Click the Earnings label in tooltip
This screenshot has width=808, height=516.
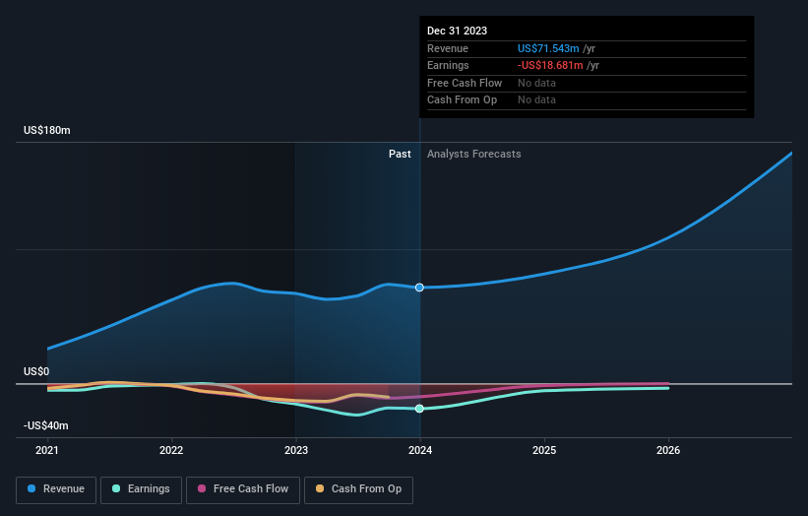448,65
